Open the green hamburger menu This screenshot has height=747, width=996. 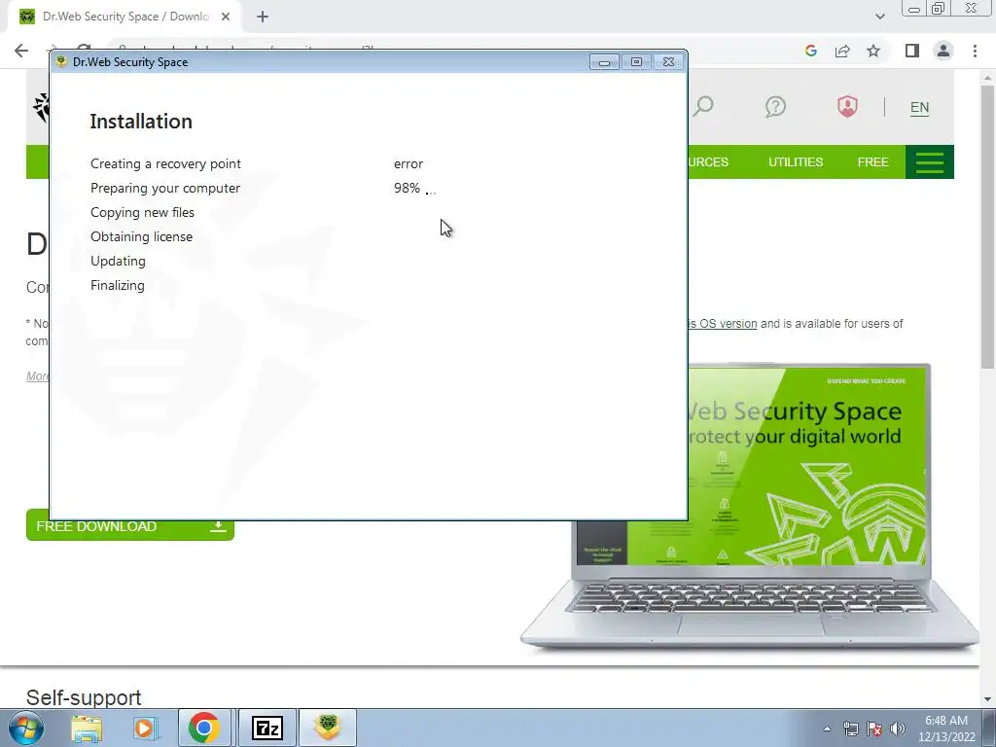(x=929, y=162)
